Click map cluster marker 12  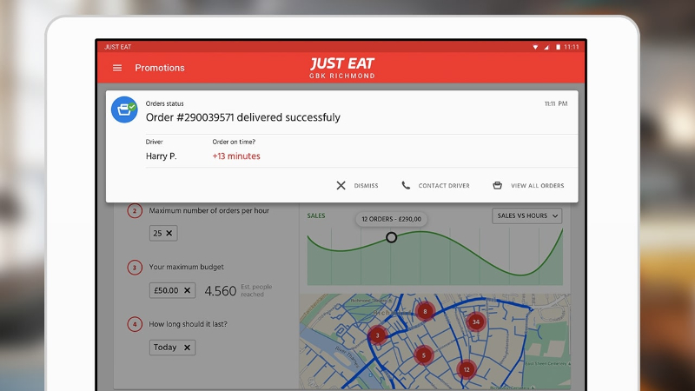point(467,369)
